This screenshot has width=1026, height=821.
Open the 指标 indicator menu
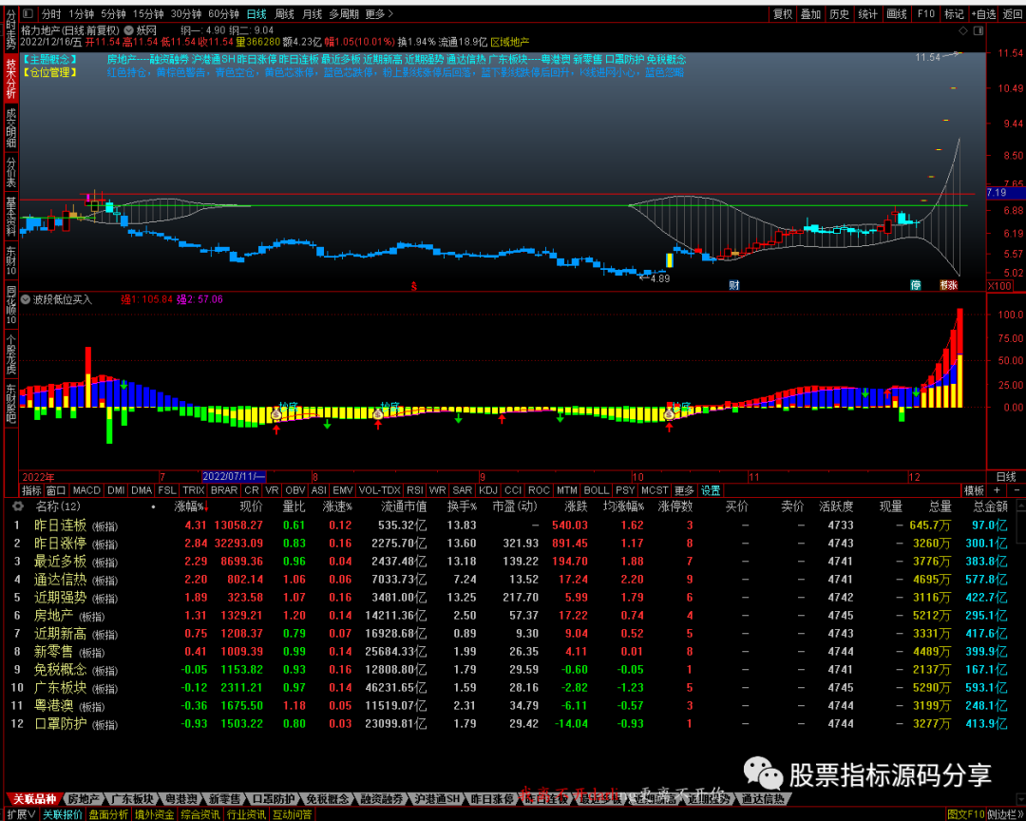point(31,490)
